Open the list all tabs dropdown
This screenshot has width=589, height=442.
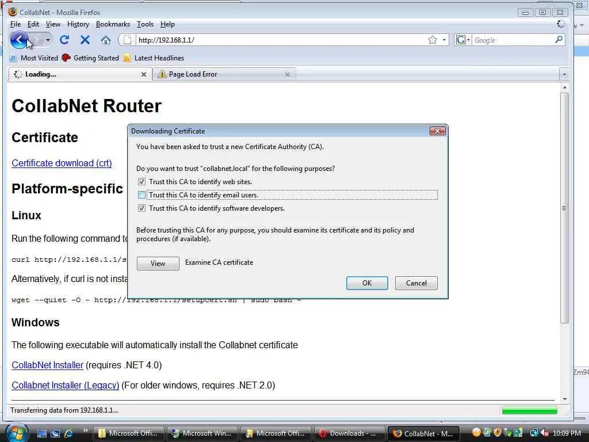pyautogui.click(x=564, y=74)
